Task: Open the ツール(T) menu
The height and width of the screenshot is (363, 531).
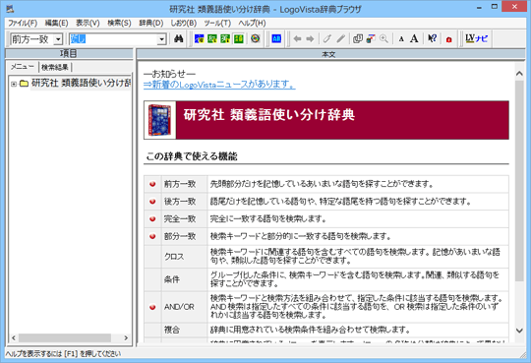Action: [217, 23]
